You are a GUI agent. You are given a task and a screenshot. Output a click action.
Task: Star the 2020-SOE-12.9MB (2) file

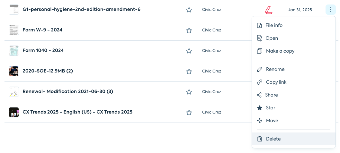click(x=189, y=71)
